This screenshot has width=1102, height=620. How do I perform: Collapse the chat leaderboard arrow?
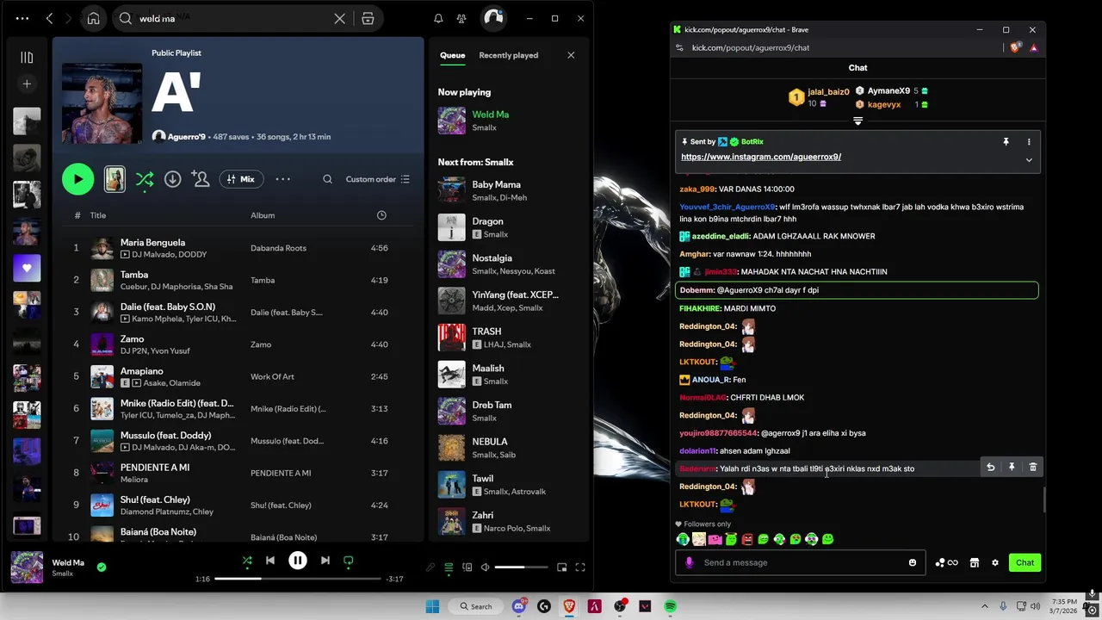(857, 121)
